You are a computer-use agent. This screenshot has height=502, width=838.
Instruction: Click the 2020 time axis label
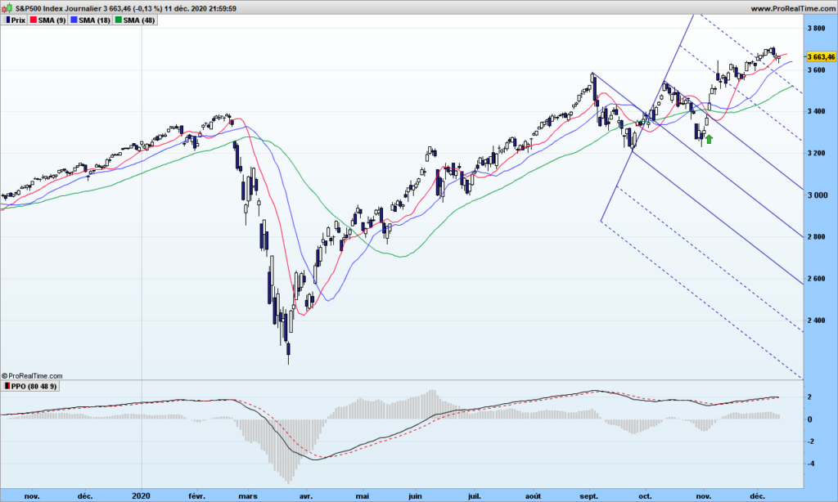click(x=141, y=496)
